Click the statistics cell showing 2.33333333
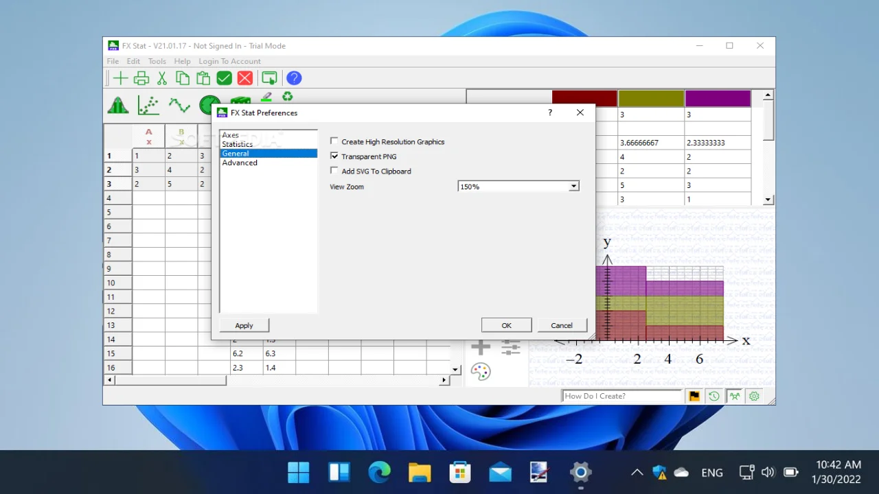Image resolution: width=879 pixels, height=494 pixels. pyautogui.click(x=718, y=143)
